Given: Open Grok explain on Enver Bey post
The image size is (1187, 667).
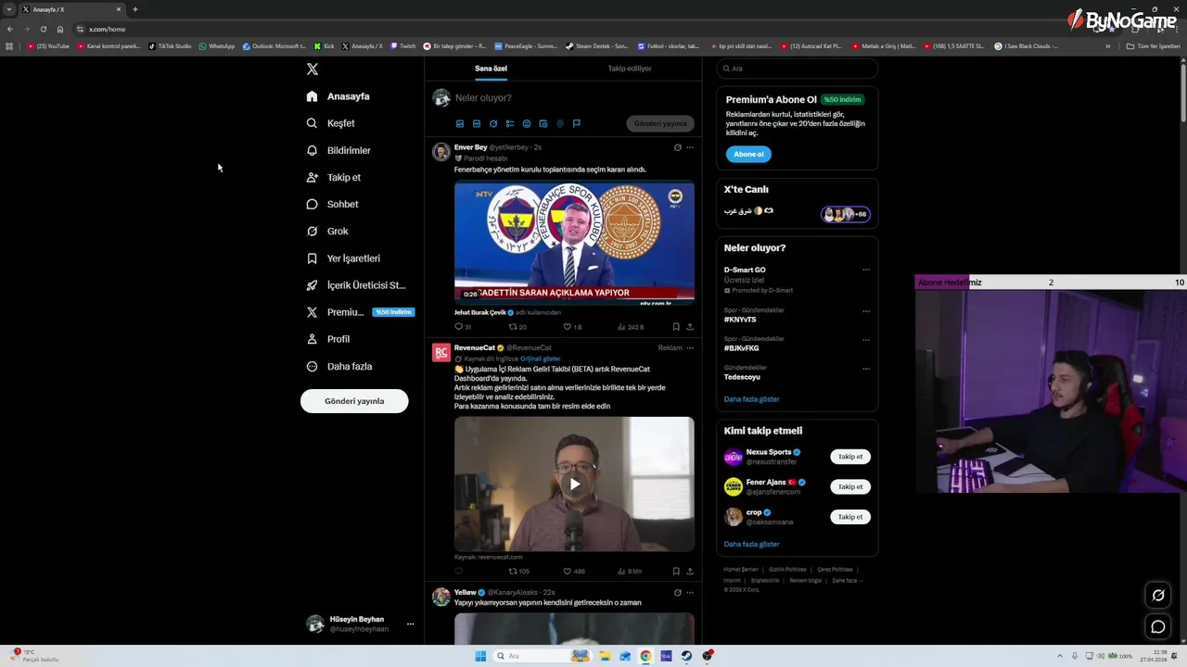Looking at the screenshot, I should [678, 147].
